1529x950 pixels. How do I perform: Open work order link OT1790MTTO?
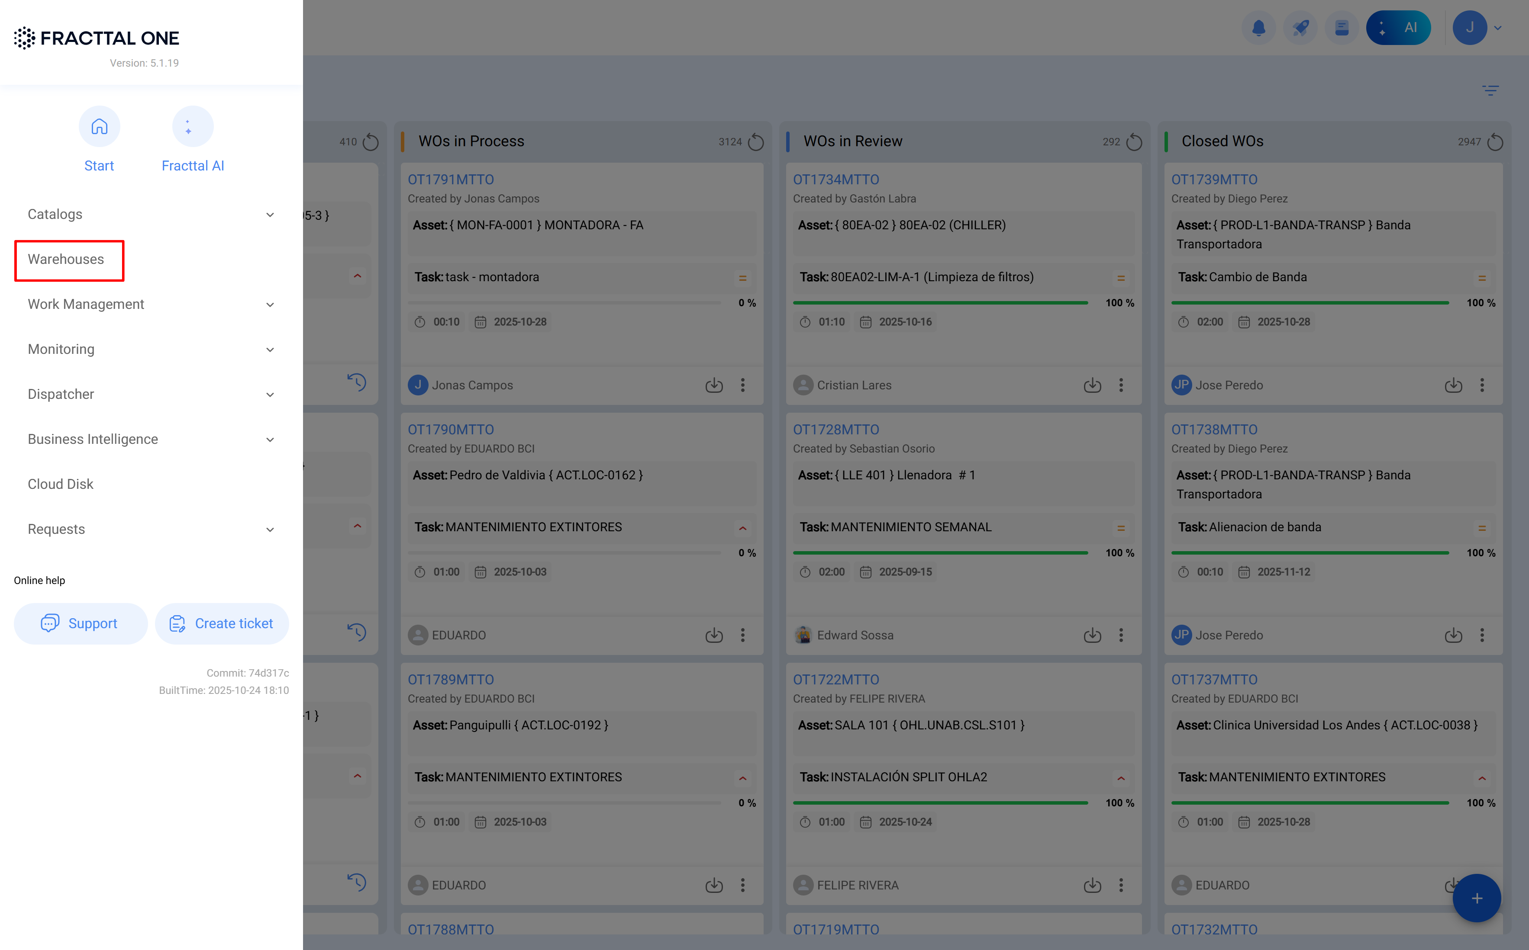point(451,430)
